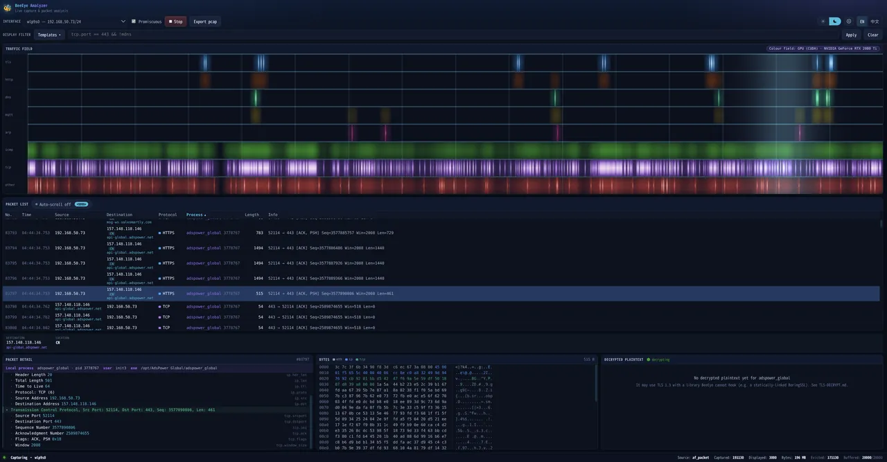Image resolution: width=887 pixels, height=462 pixels.
Task: Select Time to Live 64 detail row
Action: click(157, 386)
